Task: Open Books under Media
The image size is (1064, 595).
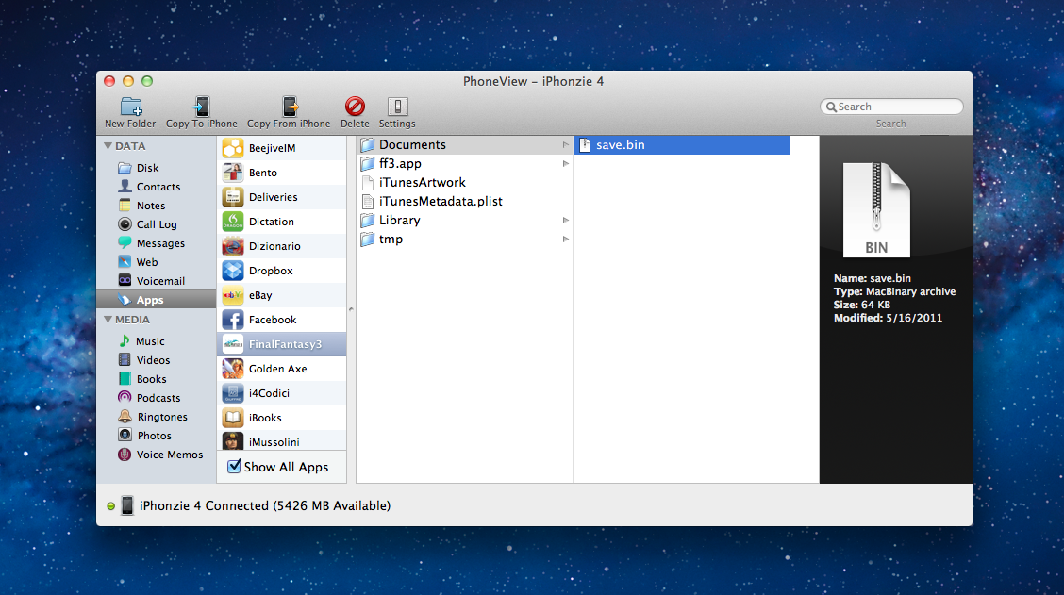Action: [156, 379]
